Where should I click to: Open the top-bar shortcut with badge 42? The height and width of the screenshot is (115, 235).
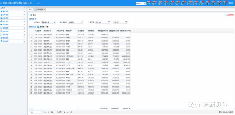(x=160, y=3)
